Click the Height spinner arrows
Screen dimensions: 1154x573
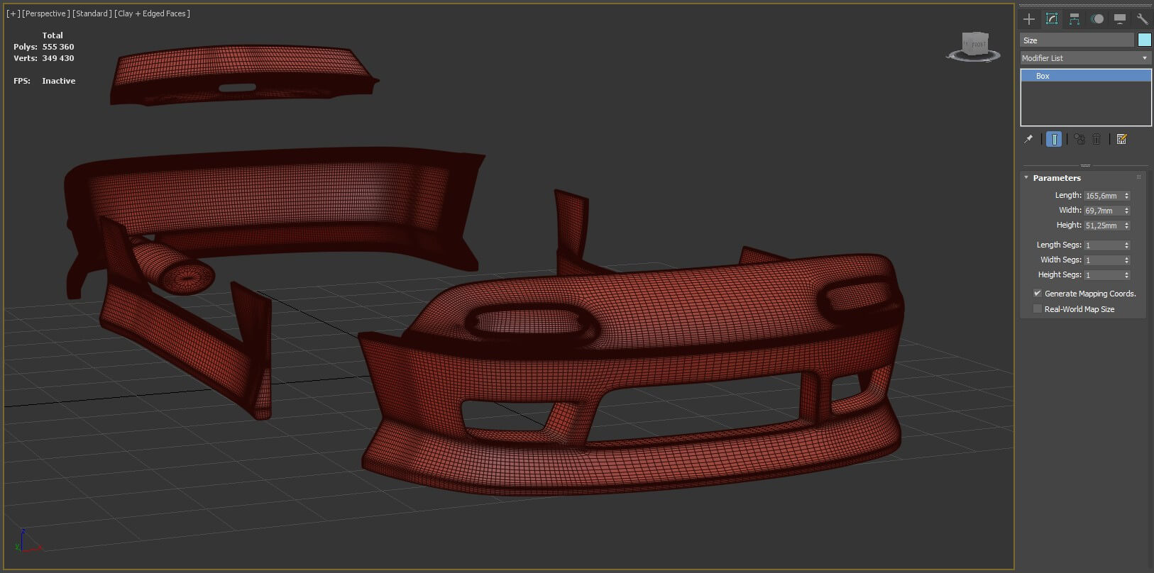pyautogui.click(x=1126, y=226)
